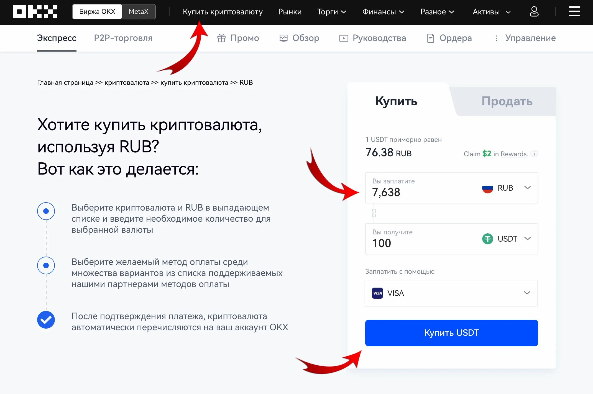593x394 pixels.
Task: Switch to MetaX mode
Action: point(139,12)
